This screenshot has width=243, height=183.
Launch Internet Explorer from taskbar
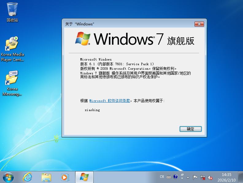point(27,177)
